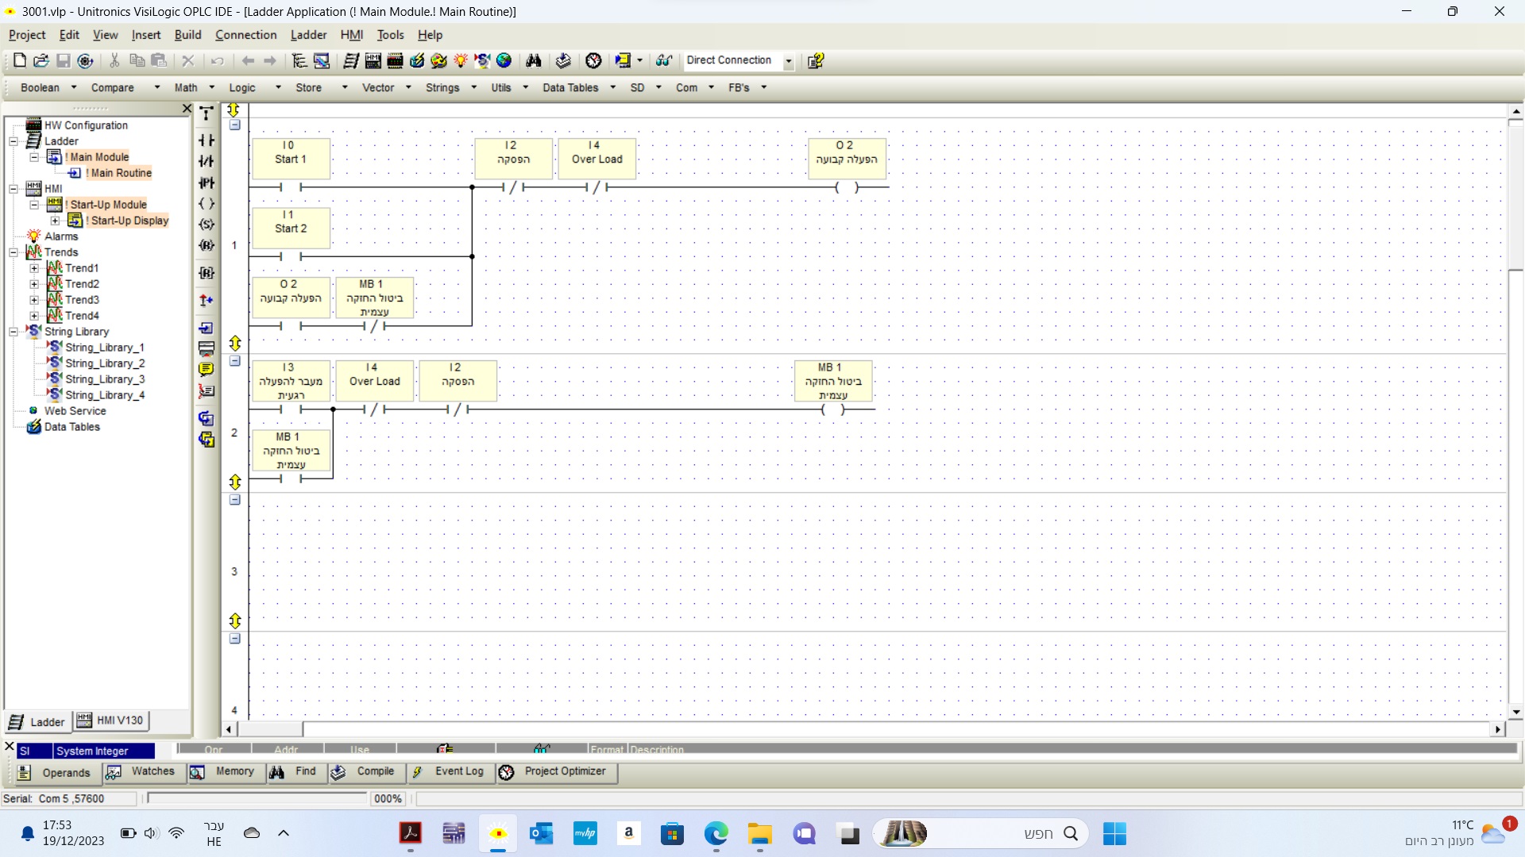Click the red arrow insert rung tool
This screenshot has width=1525, height=857.
coord(207,300)
